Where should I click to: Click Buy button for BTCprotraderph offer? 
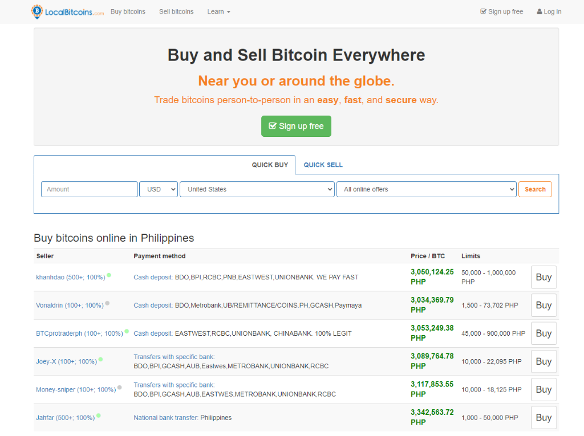[x=544, y=333]
